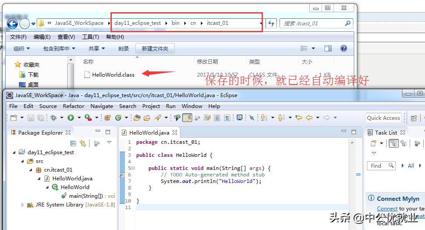Open dropdown next to External Tools icon
This screenshot has width=425, height=230.
(x=97, y=118)
